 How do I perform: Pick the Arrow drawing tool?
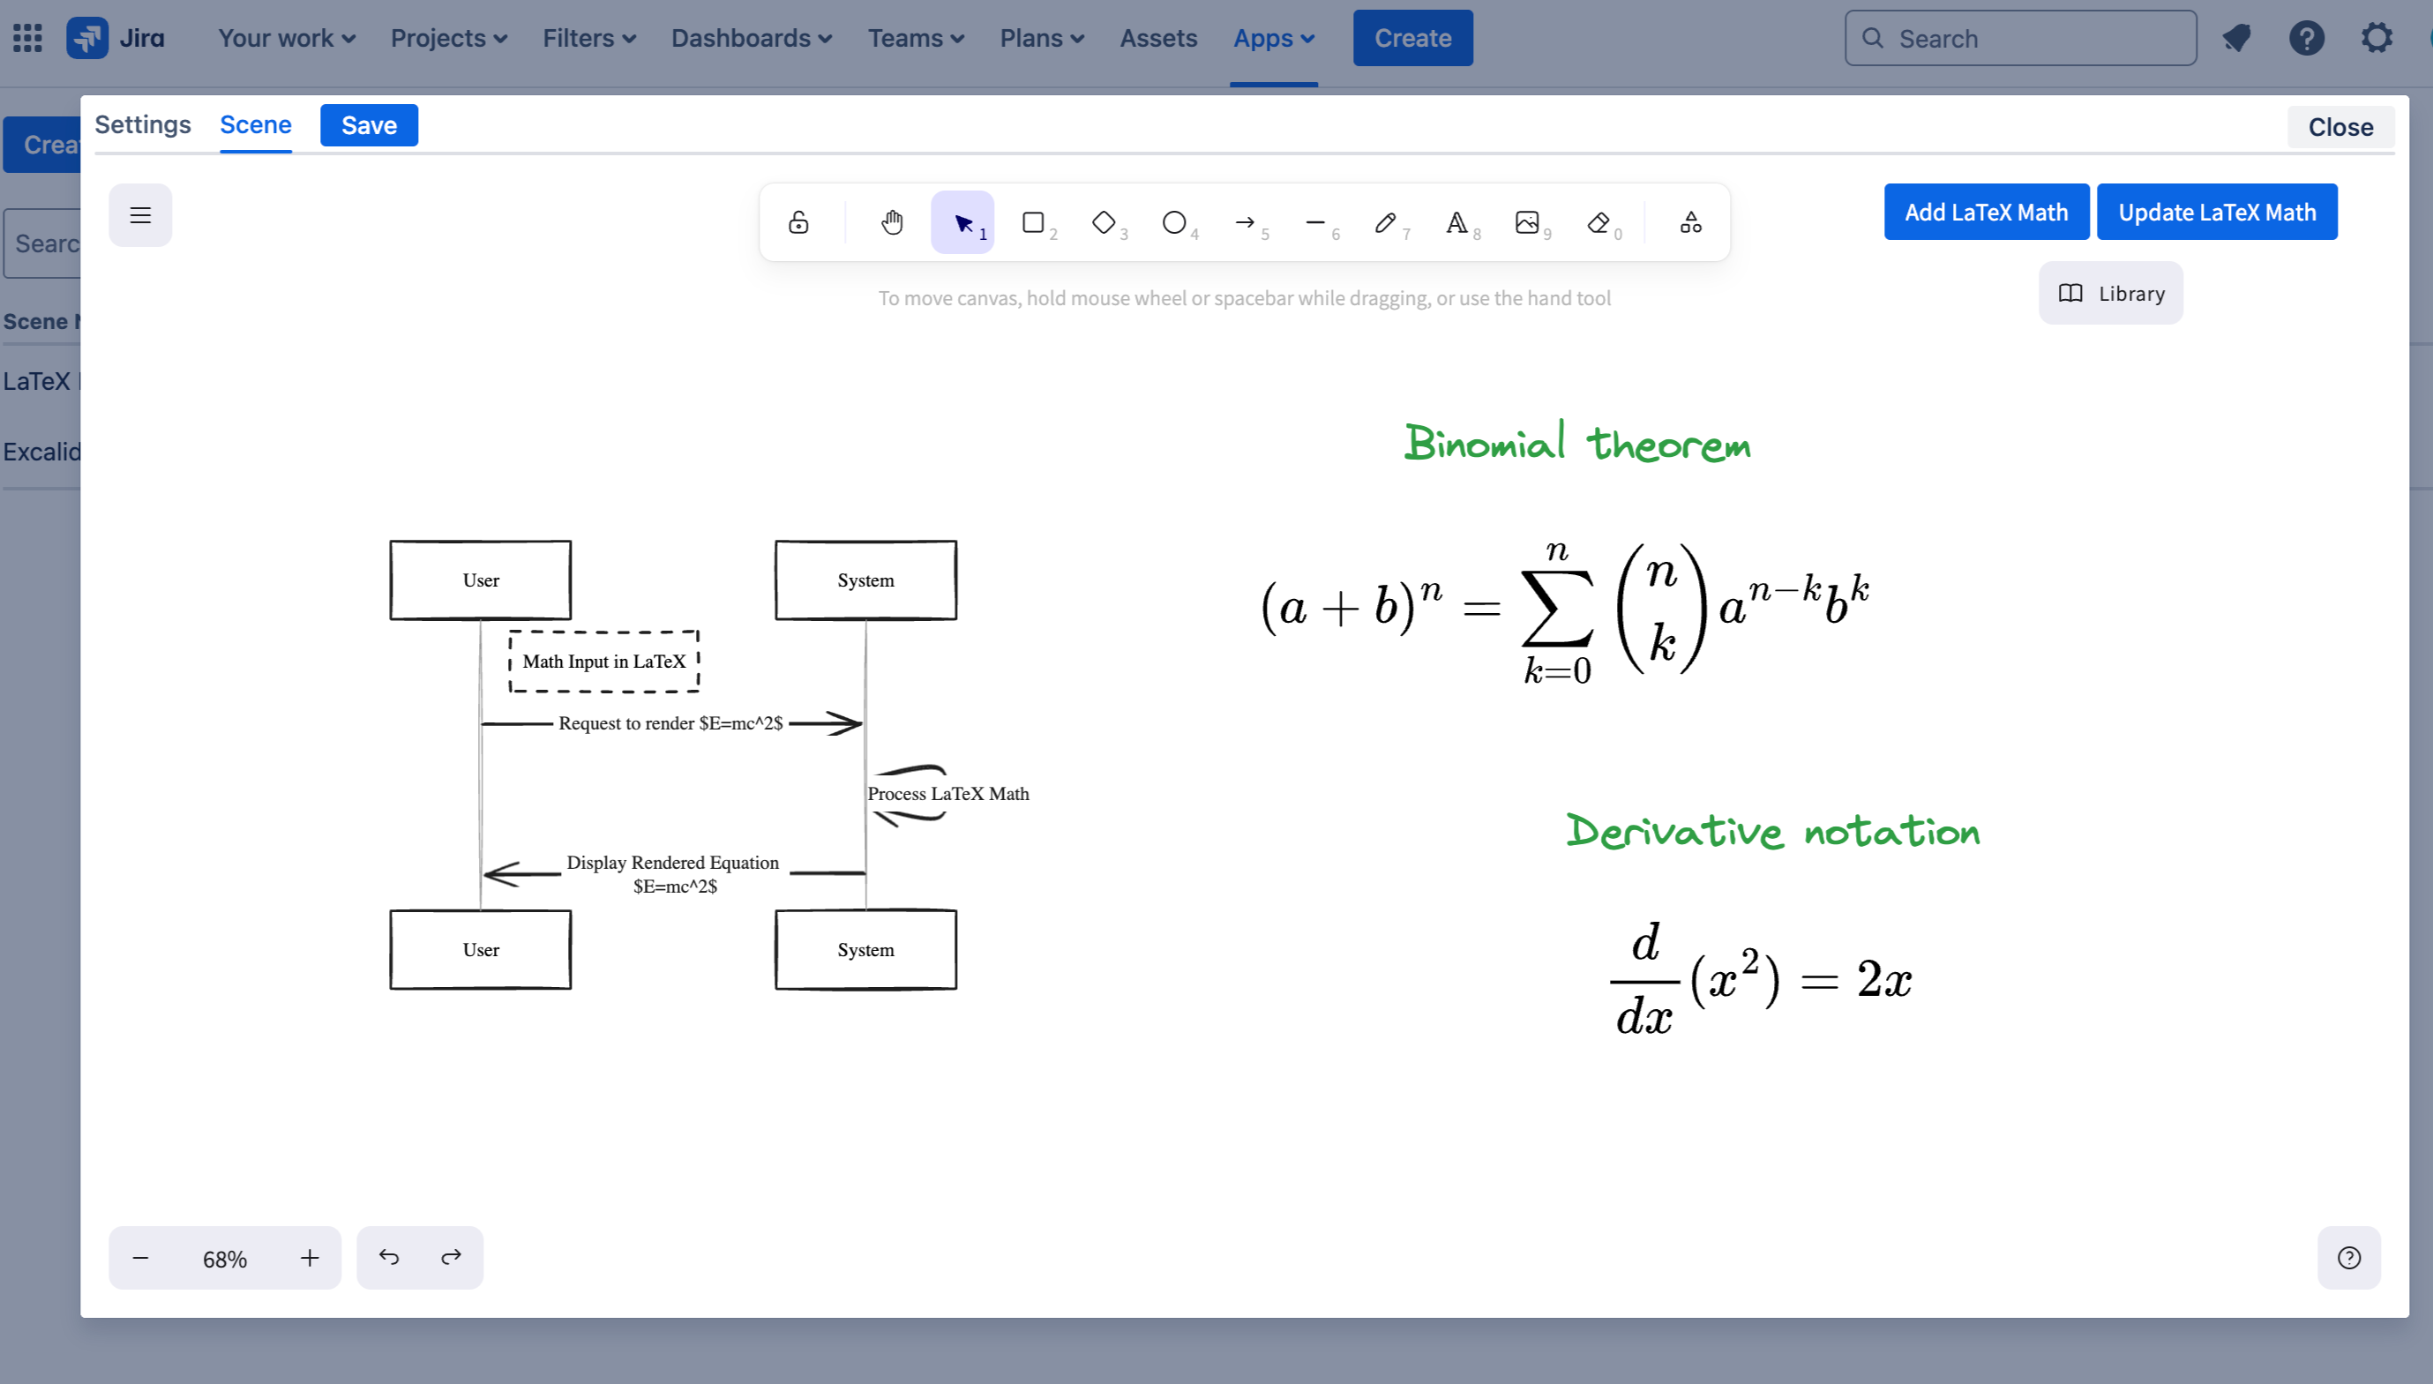click(x=1245, y=222)
